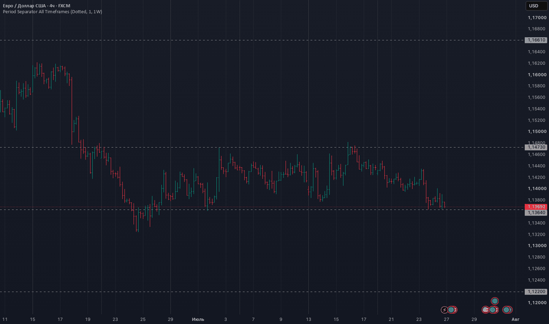Click the lightning-bolt event icon near date 27
Screen dimensions: 549x324
[x=444, y=310]
